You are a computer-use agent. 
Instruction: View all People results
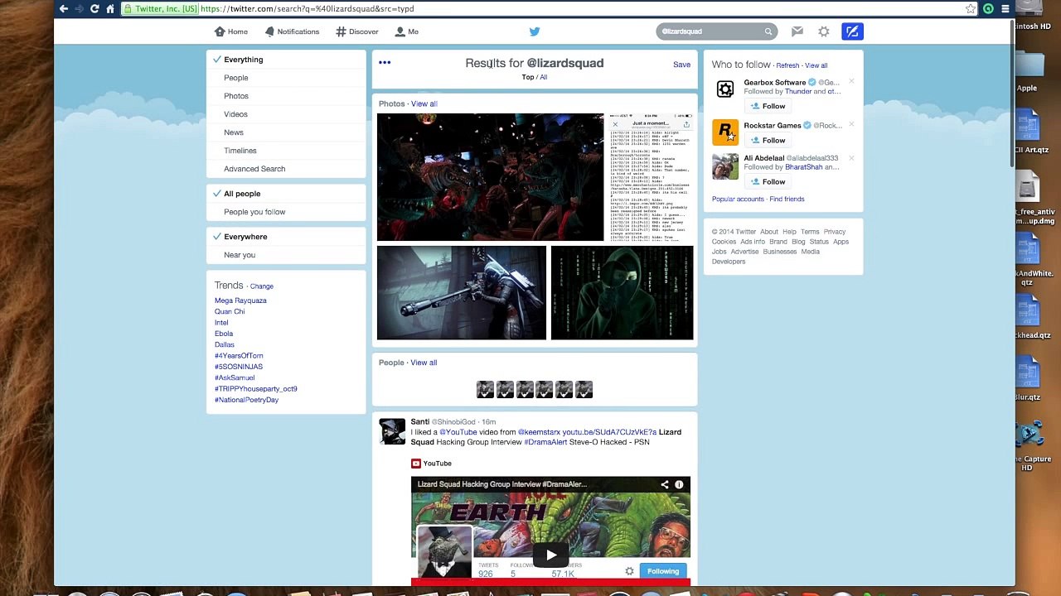424,363
